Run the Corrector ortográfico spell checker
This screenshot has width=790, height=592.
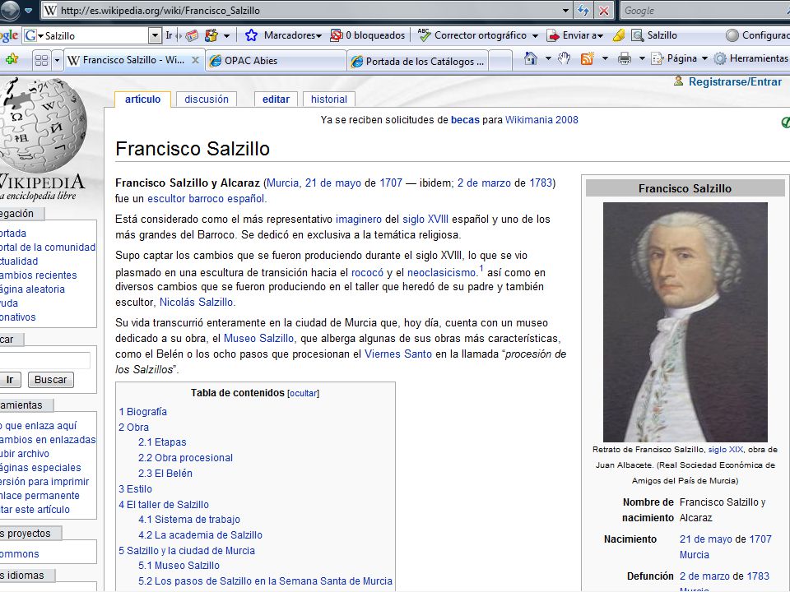coord(473,35)
